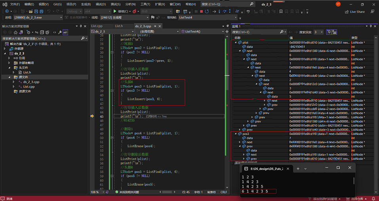The width and height of the screenshot is (379, 201).
Task: Open the ds_2_3 project scope dropdown
Action: (x=112, y=31)
